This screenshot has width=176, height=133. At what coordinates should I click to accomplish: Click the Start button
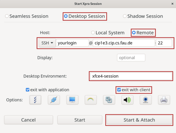pos(80,120)
